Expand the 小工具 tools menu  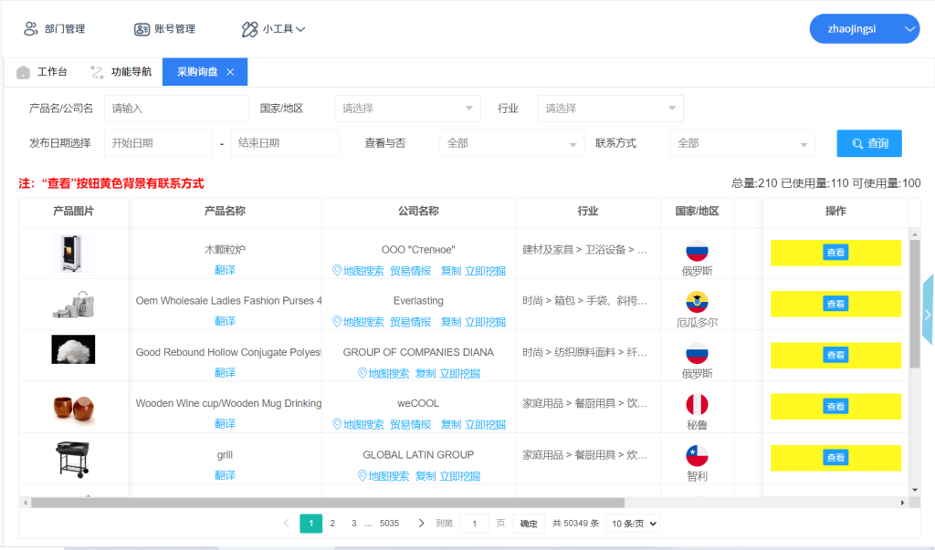(x=273, y=29)
